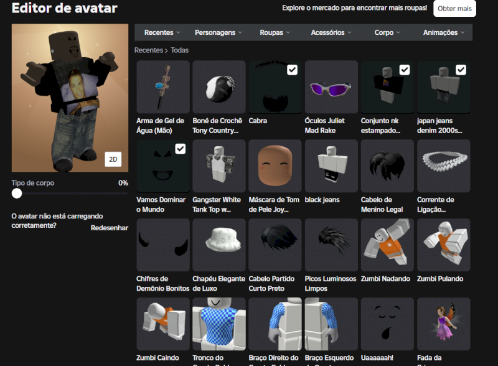Click the Óculos Juliet Mad Rake name label
Screen dimensions: 498x366
(x=324, y=126)
